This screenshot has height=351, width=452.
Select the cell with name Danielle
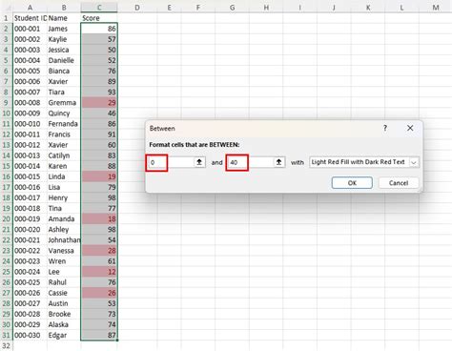click(x=64, y=60)
